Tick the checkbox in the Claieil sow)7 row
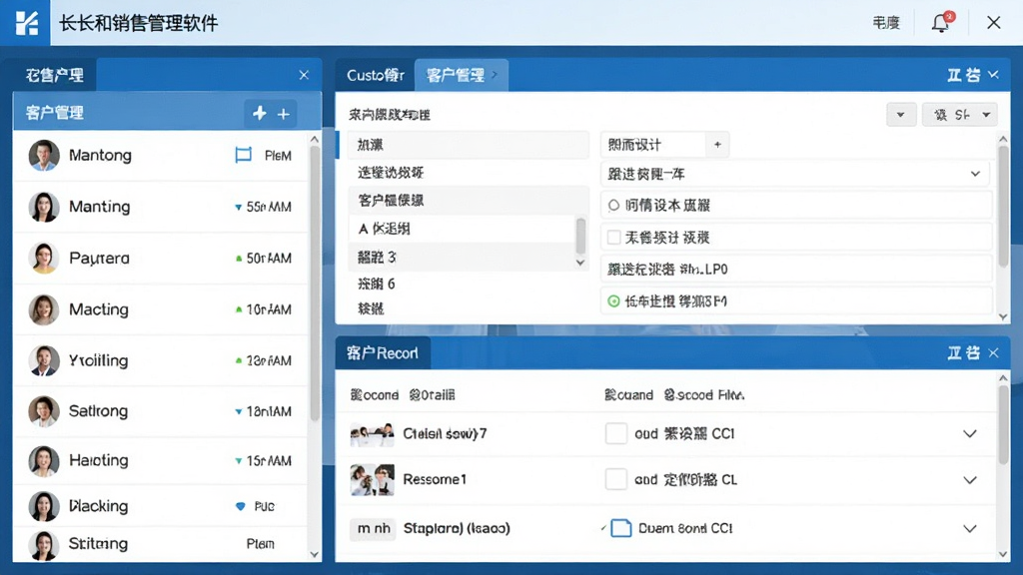This screenshot has width=1023, height=575. point(615,433)
